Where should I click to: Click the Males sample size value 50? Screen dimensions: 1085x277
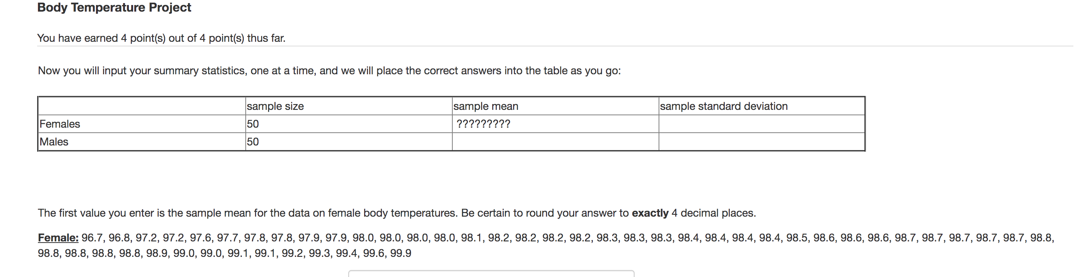(252, 142)
